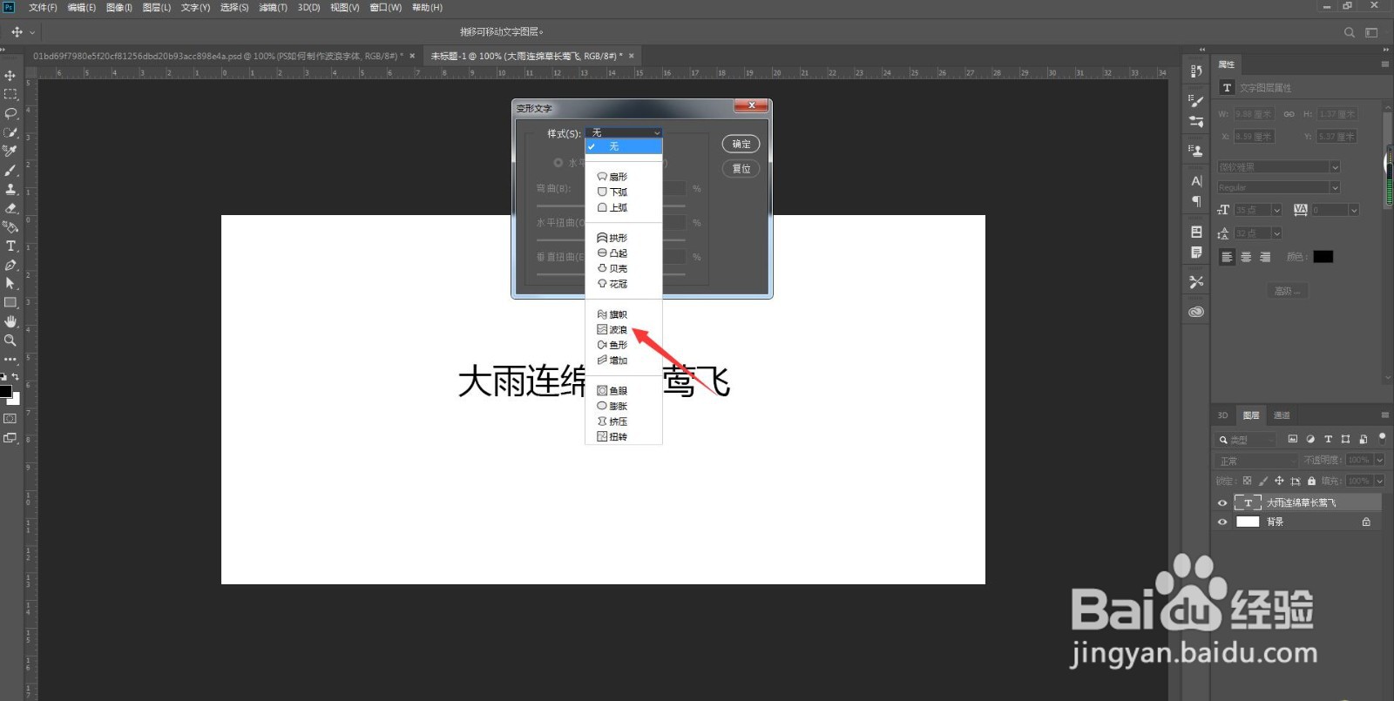Toggle Quick Mask mode icon
1394x701 pixels.
click(x=10, y=419)
